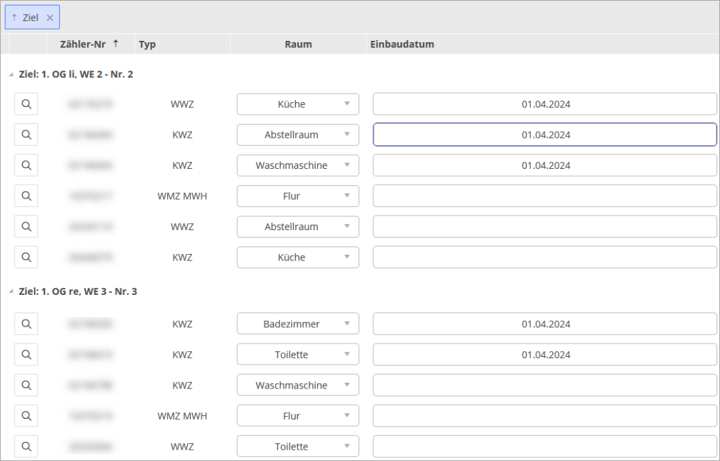Click the magnifier icon for the WWZ Küche row
The height and width of the screenshot is (461, 720).
26,104
